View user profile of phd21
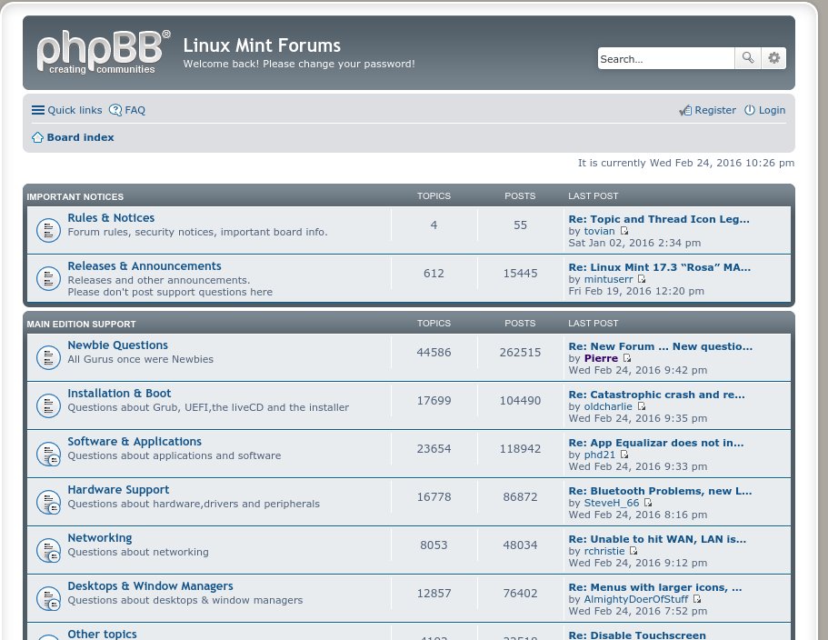This screenshot has width=828, height=640. [x=599, y=455]
